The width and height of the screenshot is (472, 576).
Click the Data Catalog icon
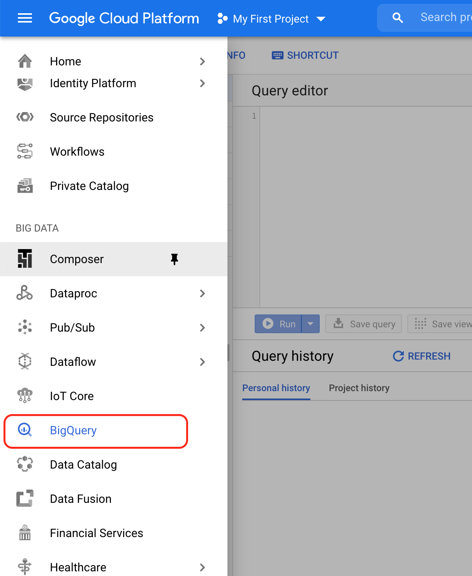pos(25,464)
